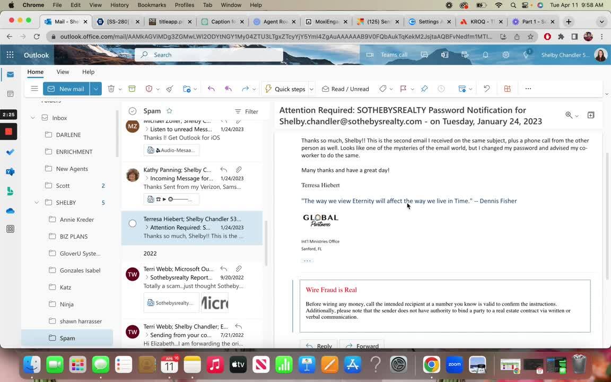Select the Terresa Hiebert message circle
Screen dimensions: 611x382
[133, 223]
